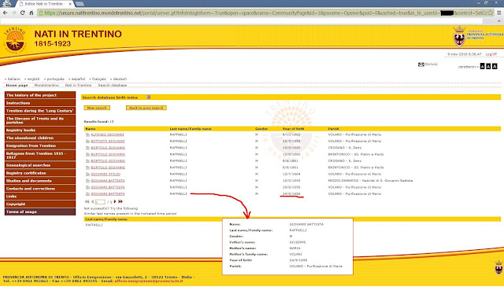This screenshot has height=287, width=504.
Task: Click the footer emigration email address link
Action: coord(149,281)
